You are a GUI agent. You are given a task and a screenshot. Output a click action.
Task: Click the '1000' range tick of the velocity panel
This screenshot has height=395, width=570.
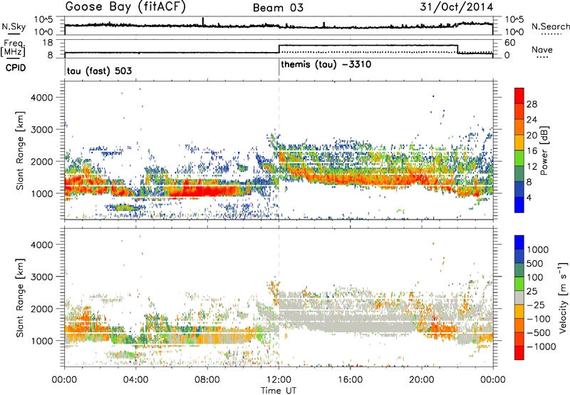pos(42,341)
